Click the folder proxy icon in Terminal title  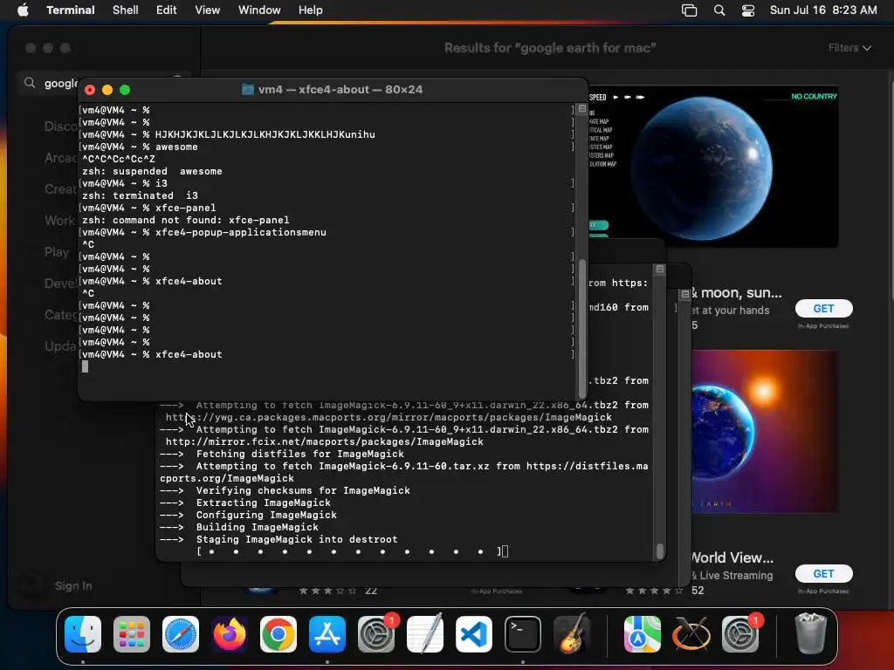247,90
